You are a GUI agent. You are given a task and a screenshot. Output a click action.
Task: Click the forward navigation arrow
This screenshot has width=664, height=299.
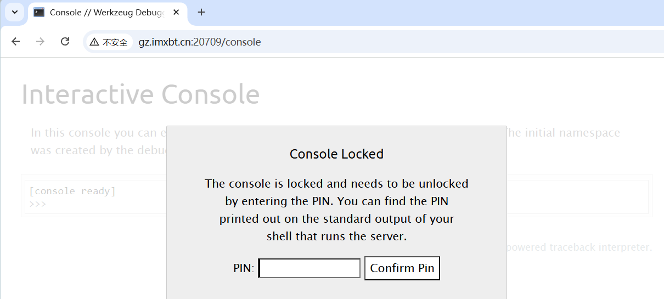tap(40, 42)
